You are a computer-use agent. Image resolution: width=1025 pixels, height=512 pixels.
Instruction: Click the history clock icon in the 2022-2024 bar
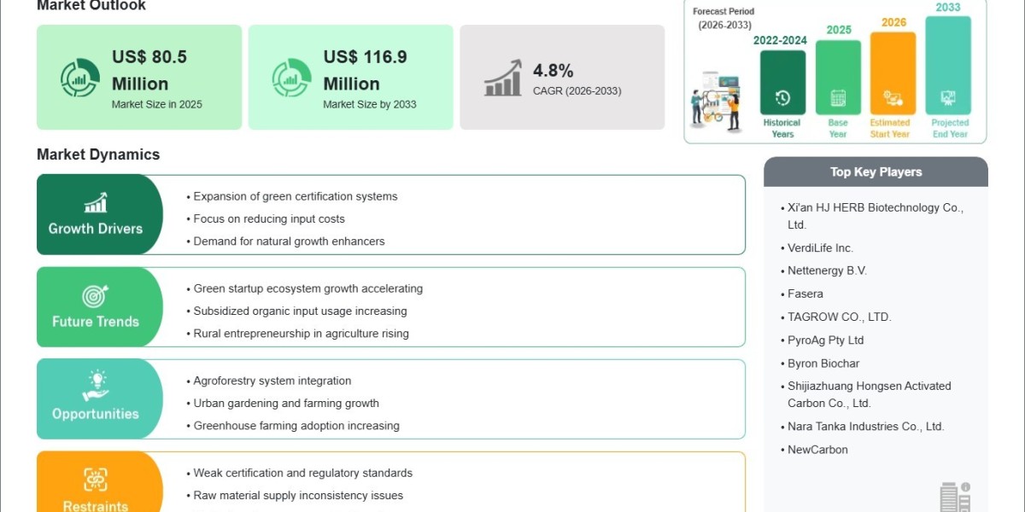(x=782, y=98)
